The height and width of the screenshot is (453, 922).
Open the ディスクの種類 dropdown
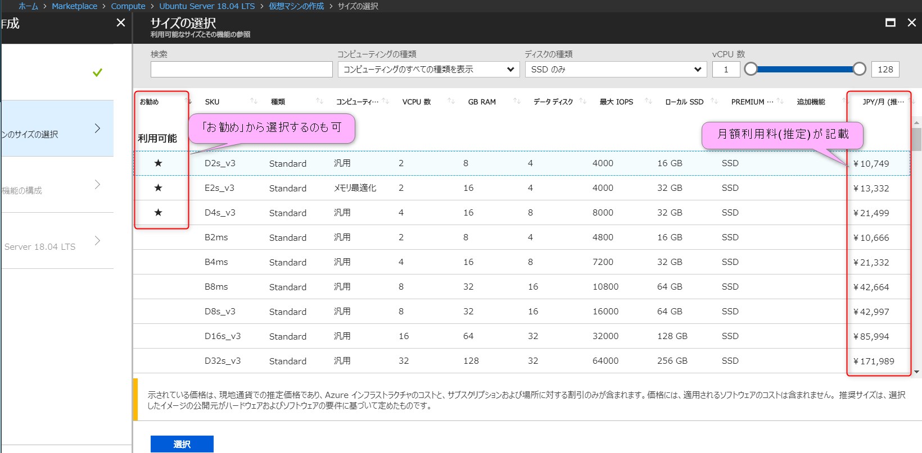tap(616, 70)
